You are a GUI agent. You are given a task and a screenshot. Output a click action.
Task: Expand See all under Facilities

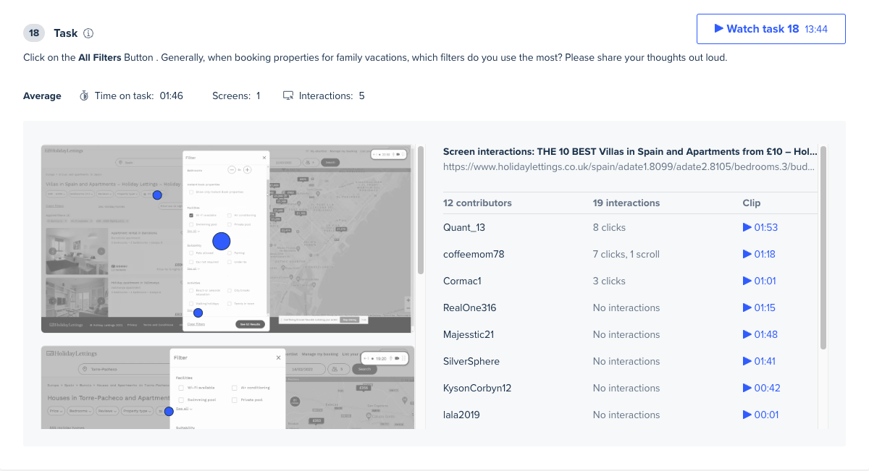(192, 232)
